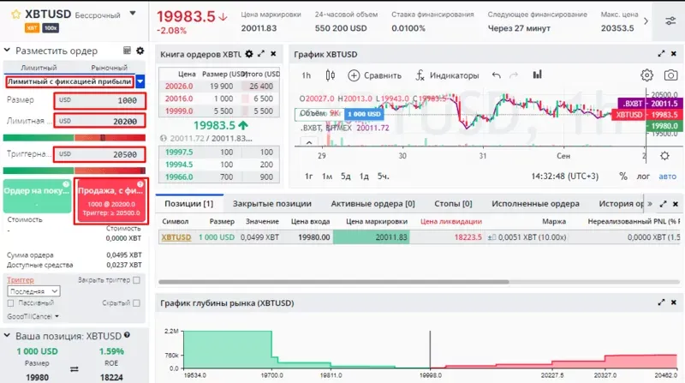This screenshot has height=383, width=685.
Task: Enable Закрыть триггер checkbox
Action: tap(136, 280)
